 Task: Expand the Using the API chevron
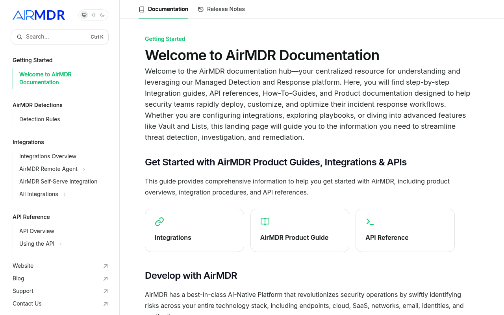point(61,244)
